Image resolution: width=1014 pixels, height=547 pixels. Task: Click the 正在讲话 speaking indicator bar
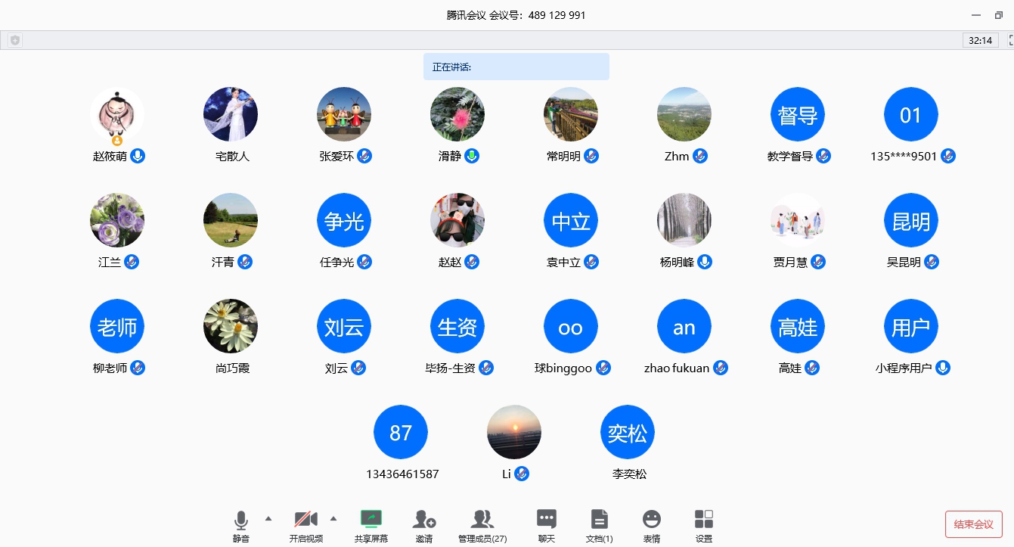(516, 67)
